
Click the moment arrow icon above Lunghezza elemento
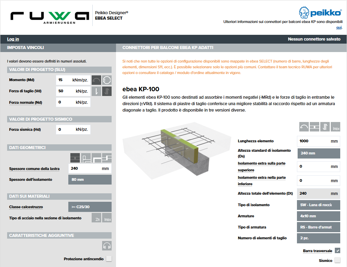click(x=304, y=127)
